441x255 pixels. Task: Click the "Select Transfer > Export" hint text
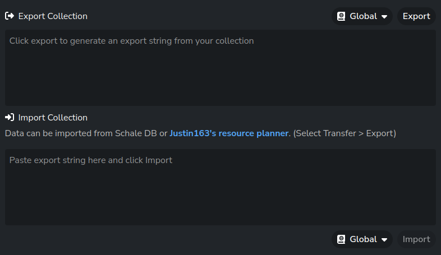click(x=344, y=133)
